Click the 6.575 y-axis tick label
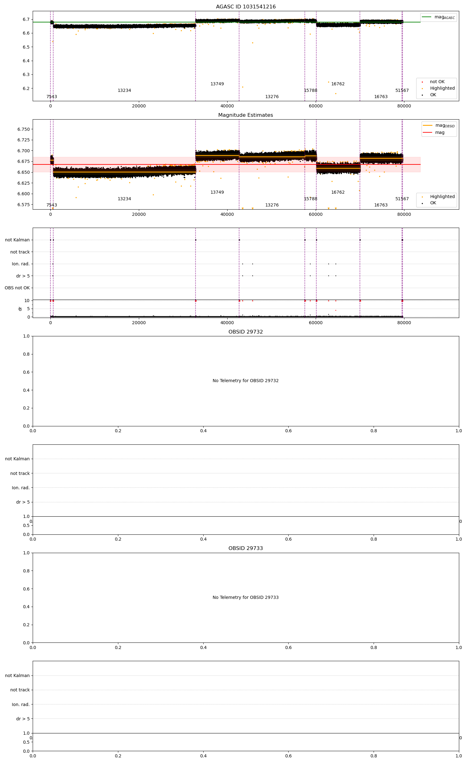 tap(24, 205)
